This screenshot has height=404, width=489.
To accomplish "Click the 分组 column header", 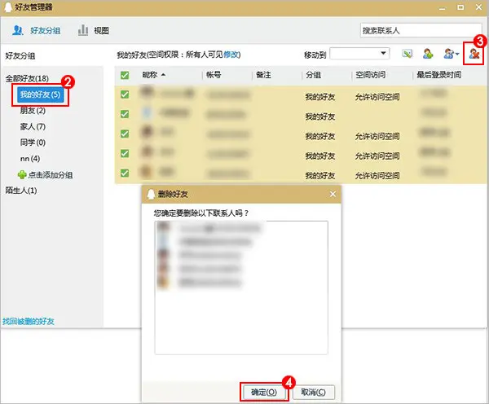I will pyautogui.click(x=313, y=75).
